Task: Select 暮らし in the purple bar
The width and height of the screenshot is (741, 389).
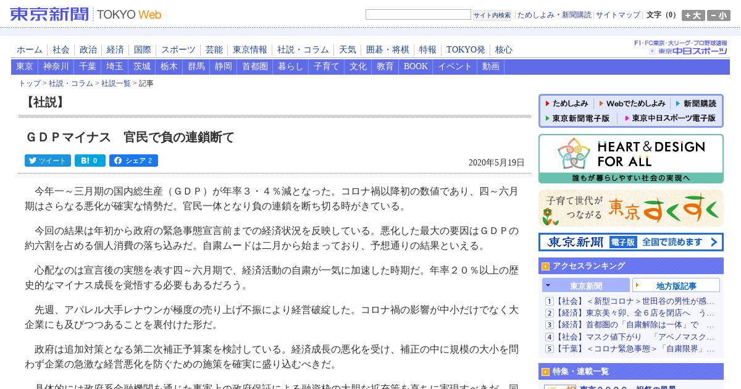Action: point(291,67)
